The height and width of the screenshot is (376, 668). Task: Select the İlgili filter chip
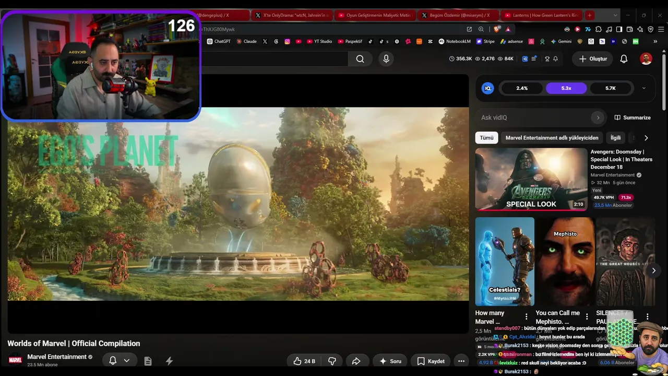616,138
